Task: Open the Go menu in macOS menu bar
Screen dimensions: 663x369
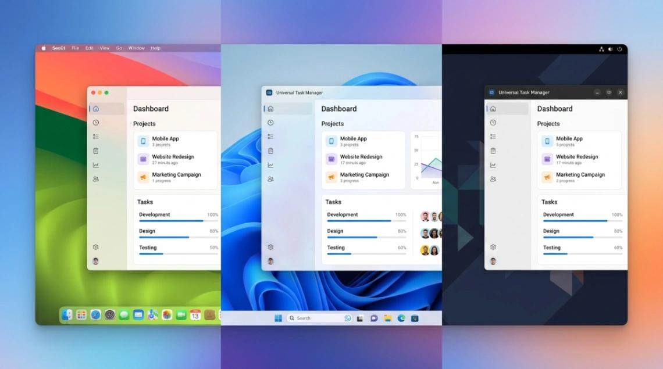Action: [x=119, y=48]
